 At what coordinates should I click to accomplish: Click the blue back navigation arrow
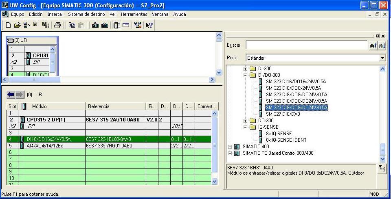11,95
